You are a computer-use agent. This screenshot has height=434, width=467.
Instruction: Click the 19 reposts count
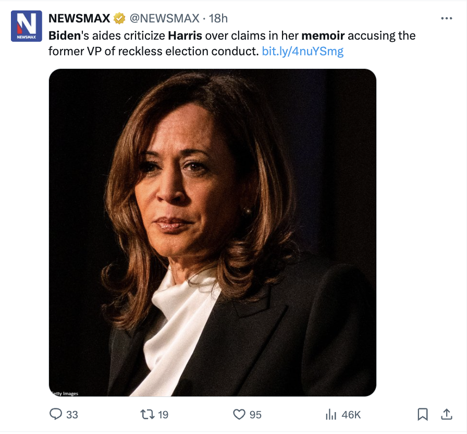click(x=163, y=415)
